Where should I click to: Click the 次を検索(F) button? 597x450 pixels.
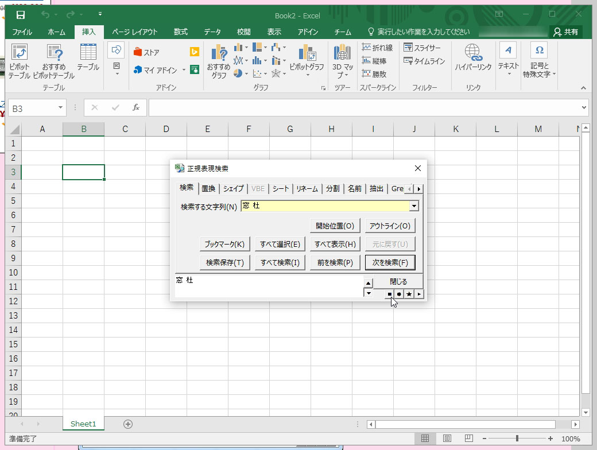click(x=390, y=262)
